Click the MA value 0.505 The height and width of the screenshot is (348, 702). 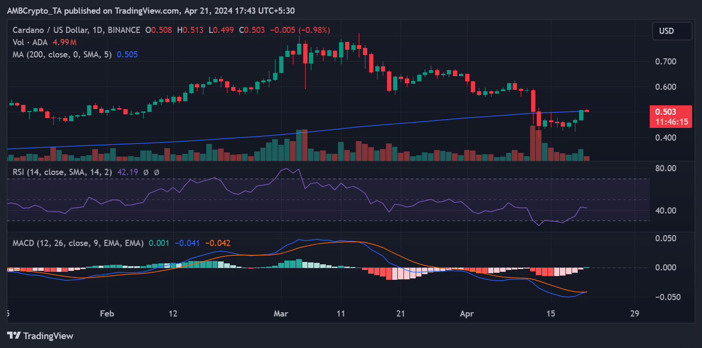pos(127,55)
